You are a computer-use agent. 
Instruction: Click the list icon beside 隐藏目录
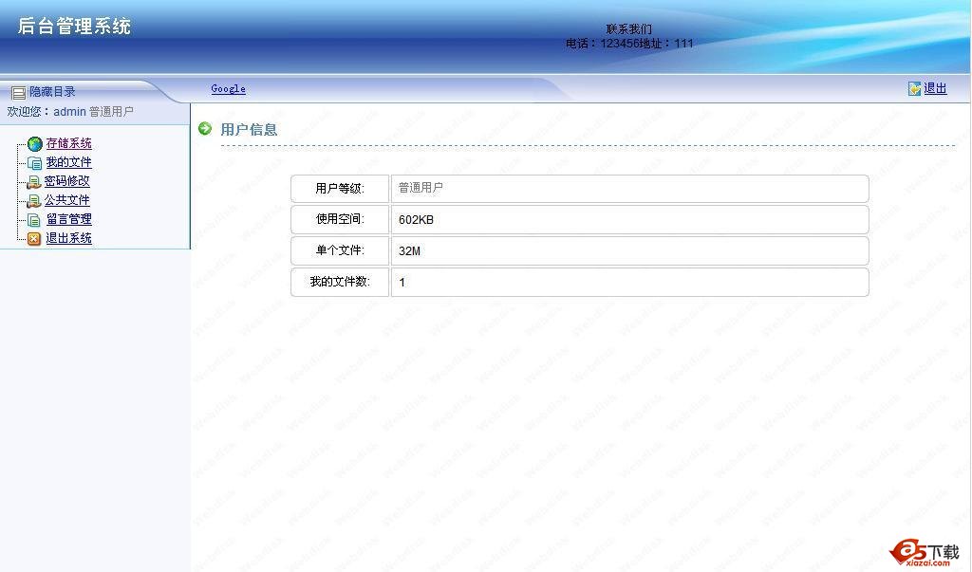18,91
